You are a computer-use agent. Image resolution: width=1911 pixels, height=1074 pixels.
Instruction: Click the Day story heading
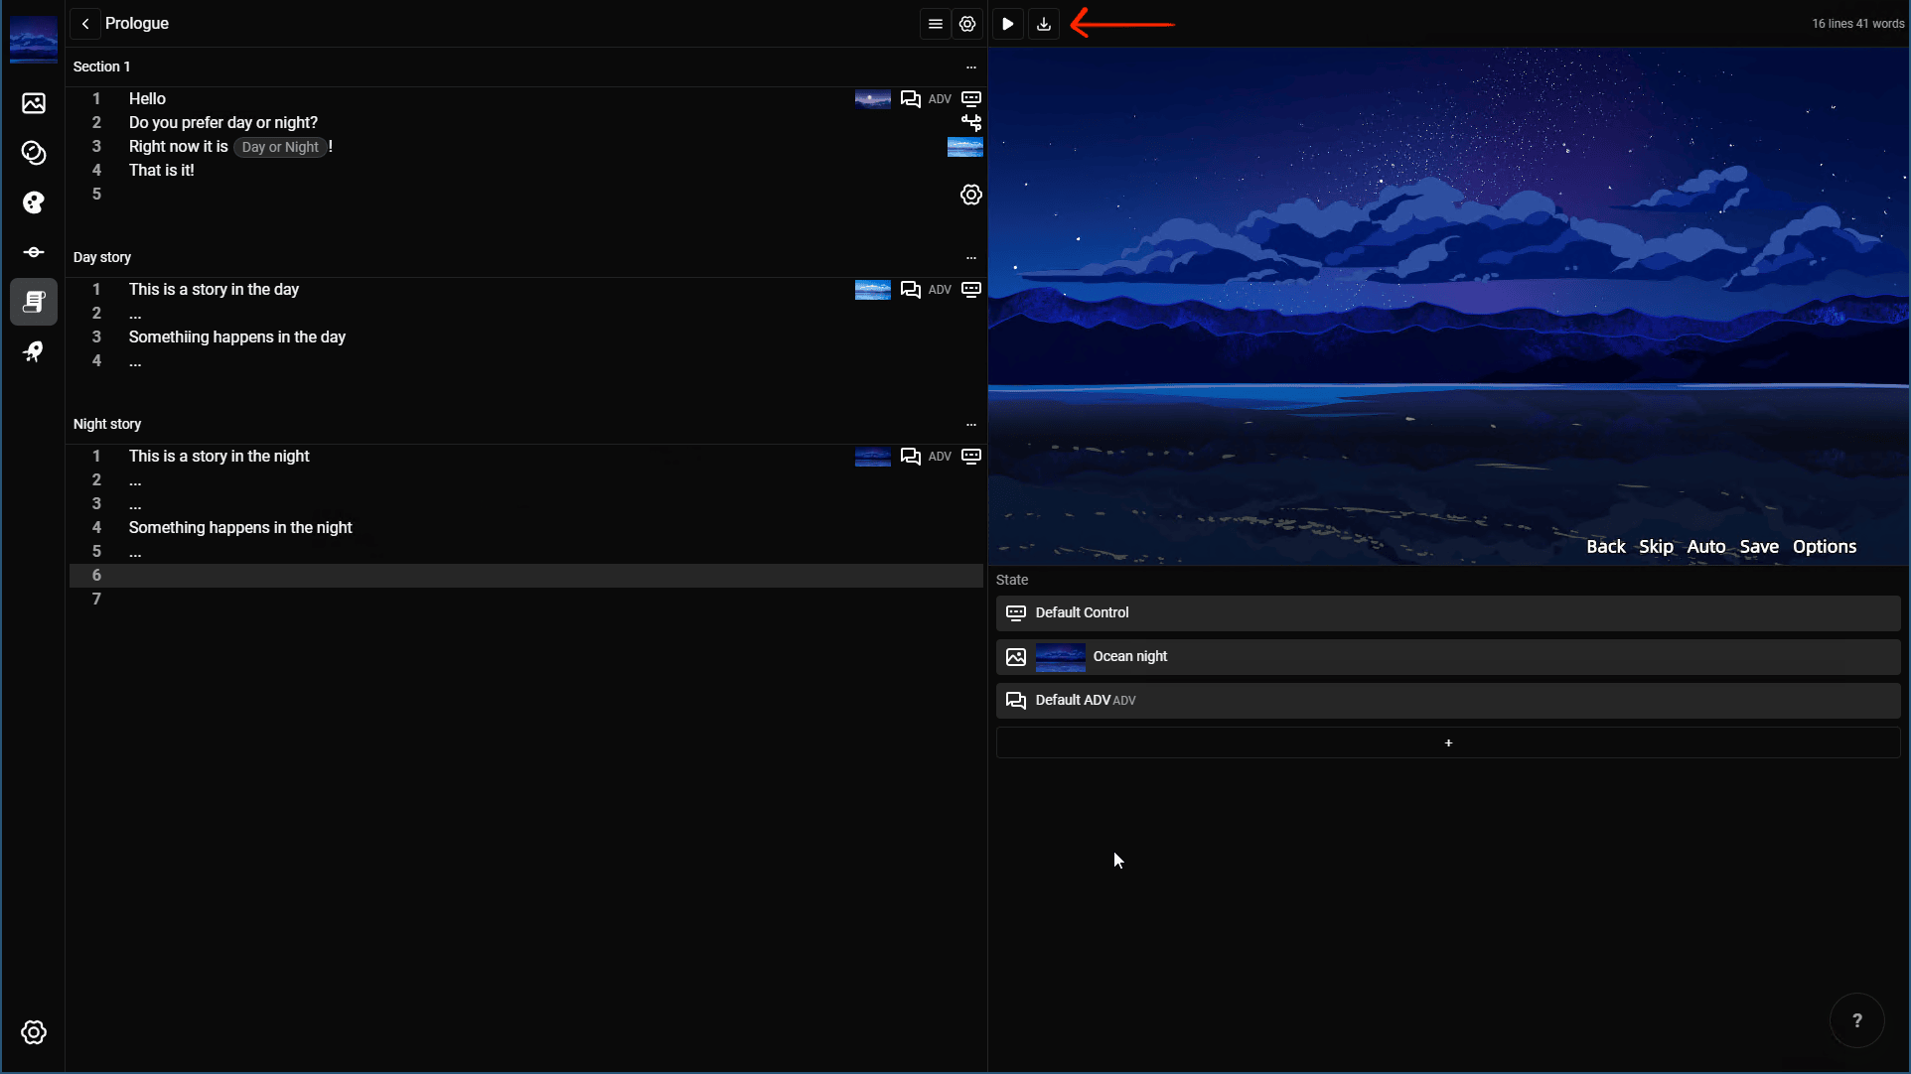pos(102,257)
